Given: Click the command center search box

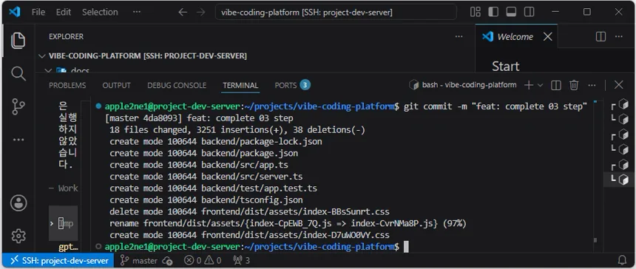Looking at the screenshot, I should (336, 12).
